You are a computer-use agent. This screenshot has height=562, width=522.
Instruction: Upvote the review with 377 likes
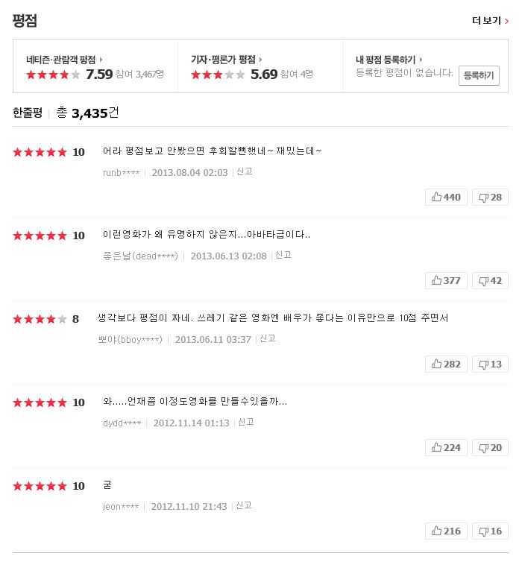click(x=446, y=281)
